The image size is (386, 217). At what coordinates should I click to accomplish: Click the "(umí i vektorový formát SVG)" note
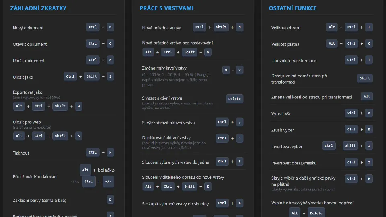(37, 97)
